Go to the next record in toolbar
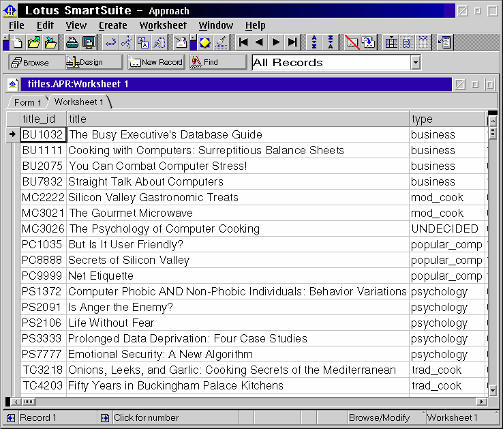The width and height of the screenshot is (503, 429). coord(275,42)
